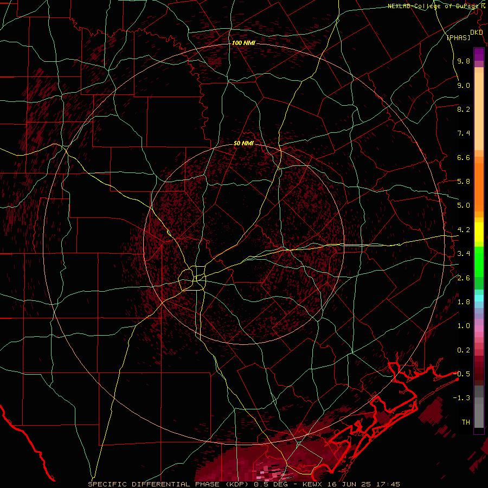Click the KEWX station identifier in caption
The image size is (488, 488).
coord(312,484)
